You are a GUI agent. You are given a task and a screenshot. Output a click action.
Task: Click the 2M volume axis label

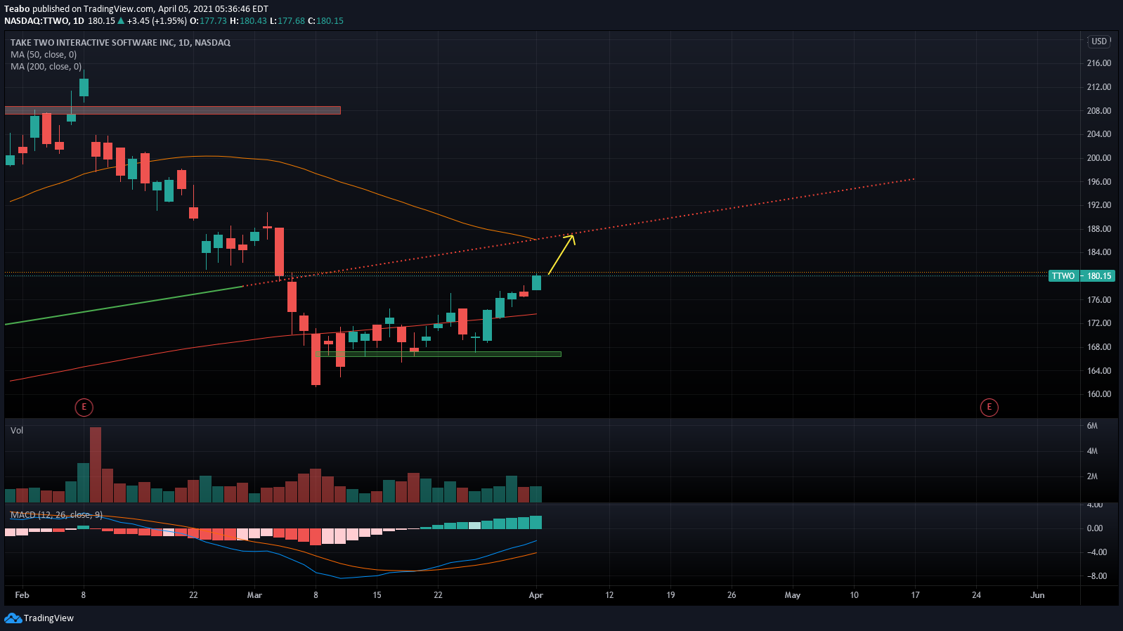click(x=1092, y=476)
